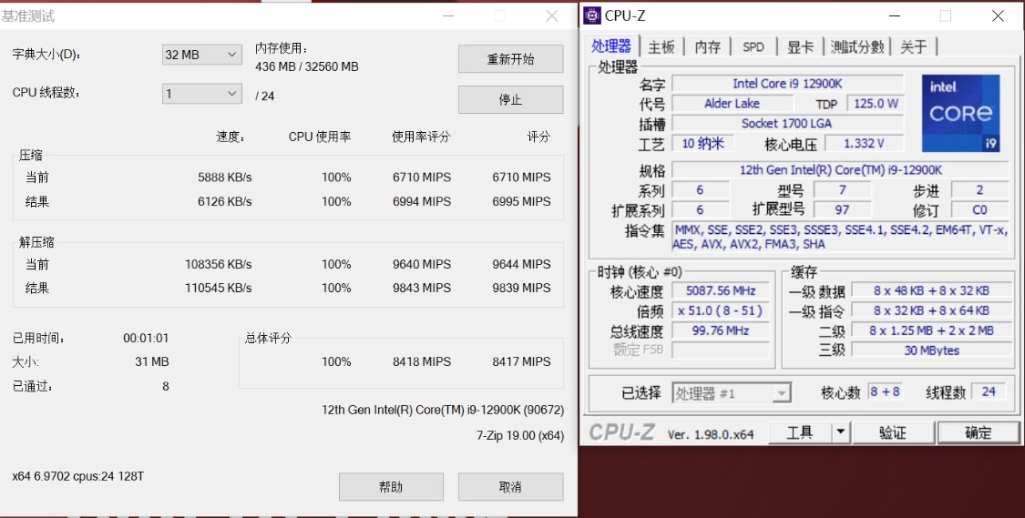
Task: Switch to the 主板 tab in CPU-Z
Action: click(661, 47)
